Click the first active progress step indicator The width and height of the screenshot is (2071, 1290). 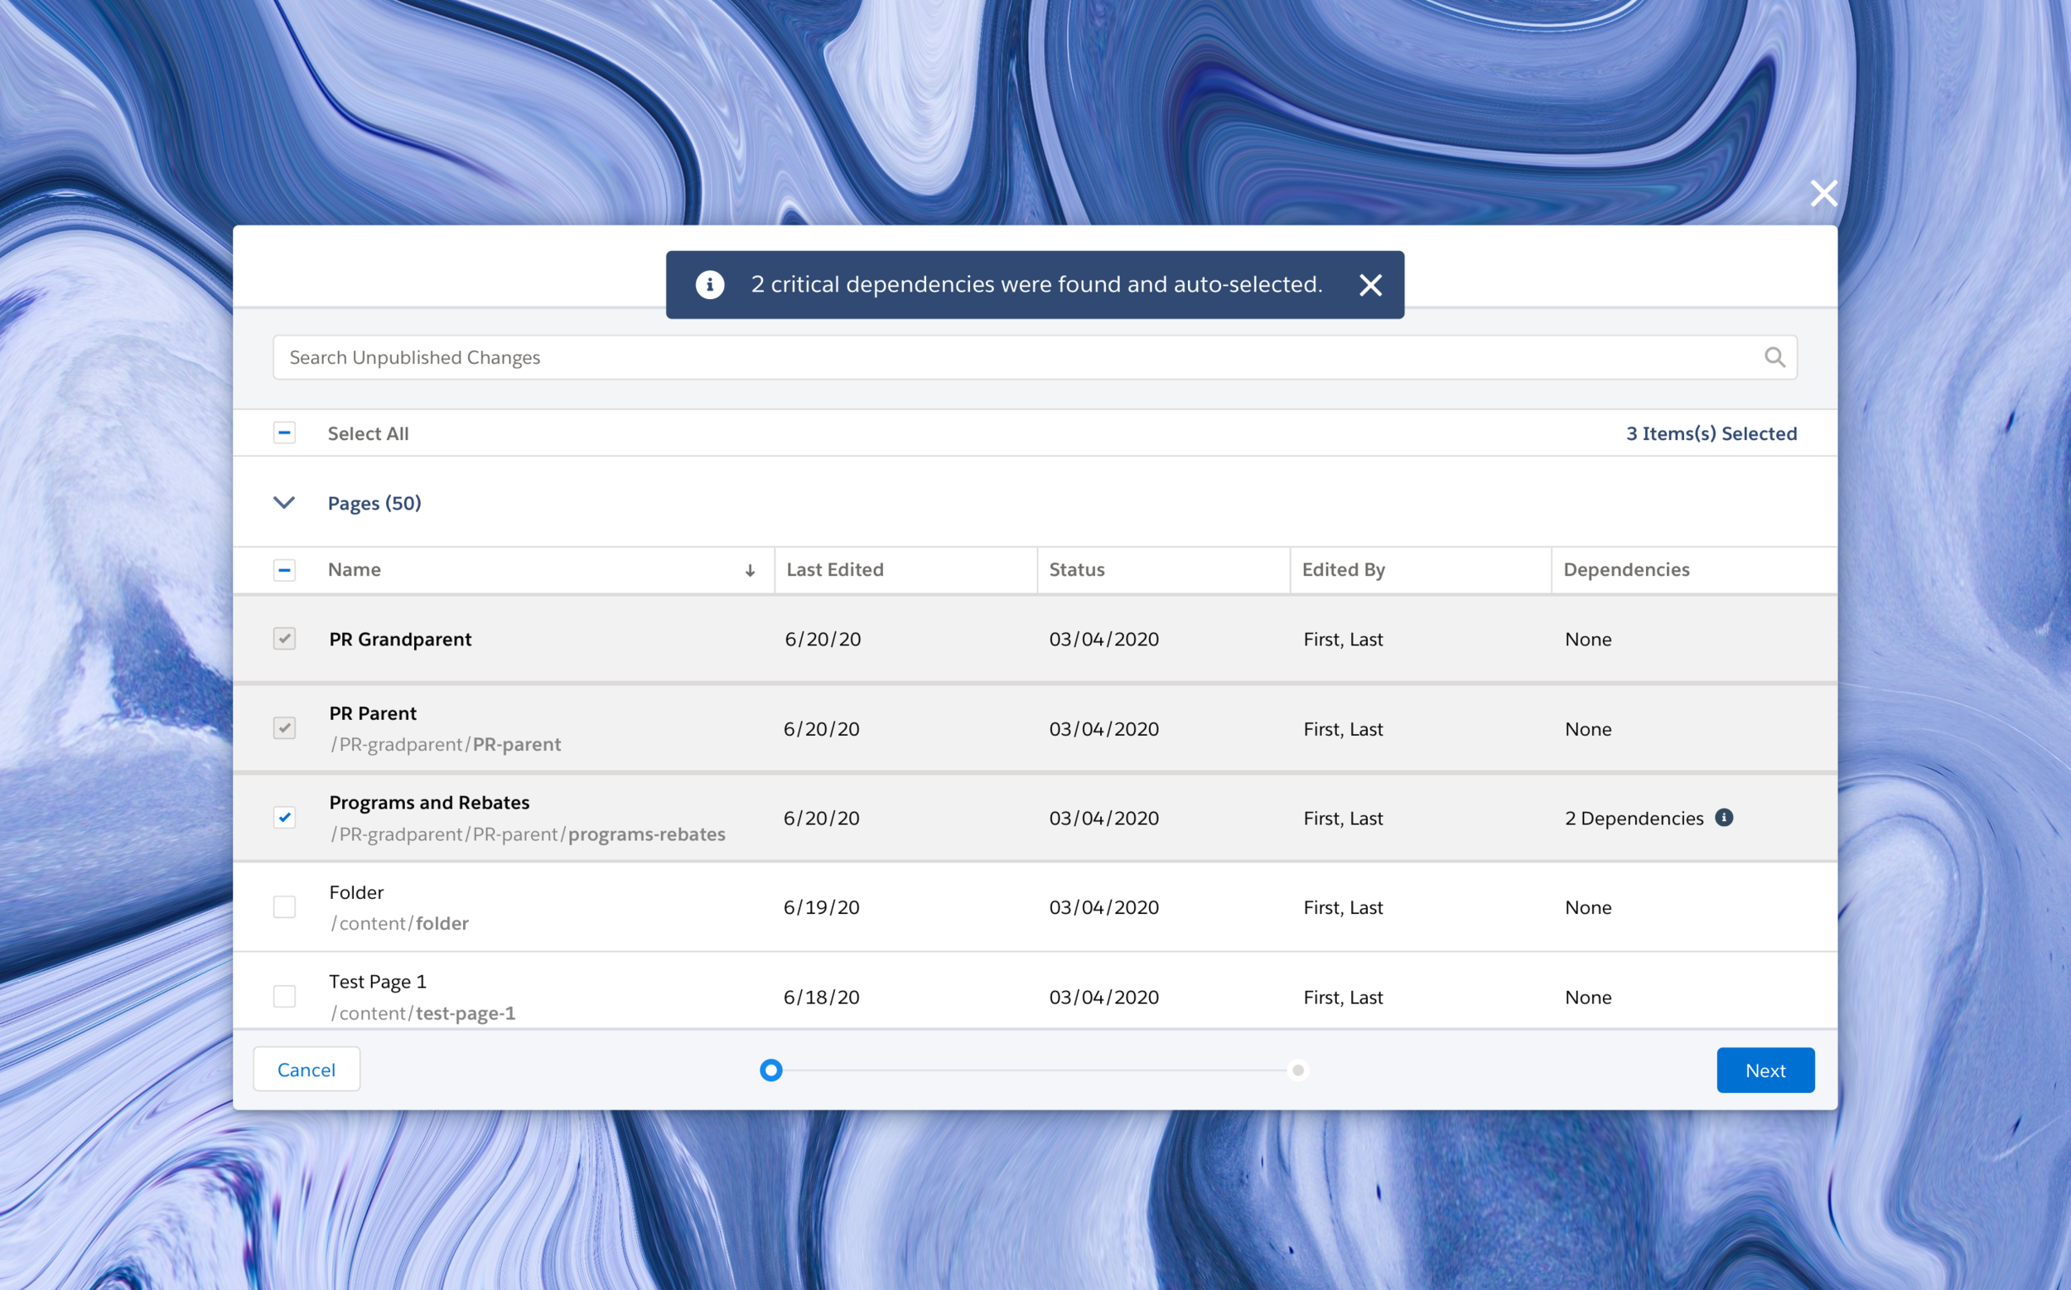click(x=771, y=1070)
